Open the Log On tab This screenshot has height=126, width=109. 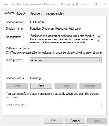pyautogui.click(x=22, y=13)
